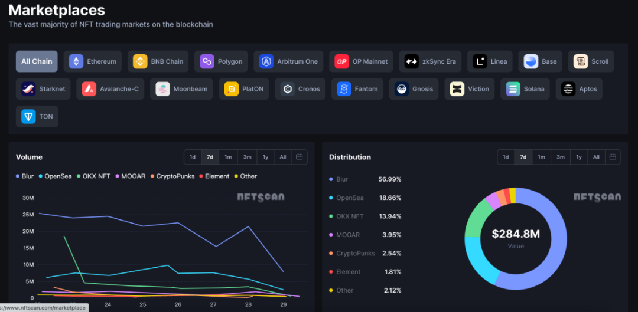
Task: Click the Avalanche-C red icon
Action: 89,89
